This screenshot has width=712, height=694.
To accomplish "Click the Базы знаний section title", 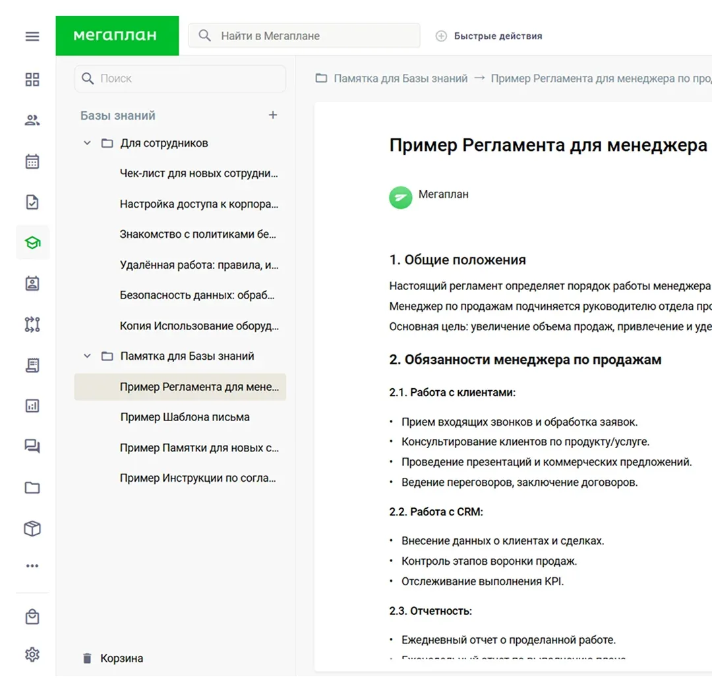I will [x=117, y=115].
